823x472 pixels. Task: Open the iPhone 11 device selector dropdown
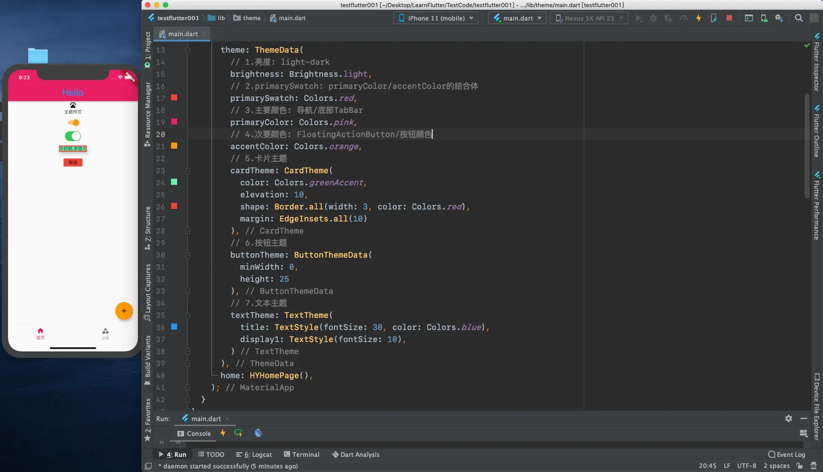point(436,18)
